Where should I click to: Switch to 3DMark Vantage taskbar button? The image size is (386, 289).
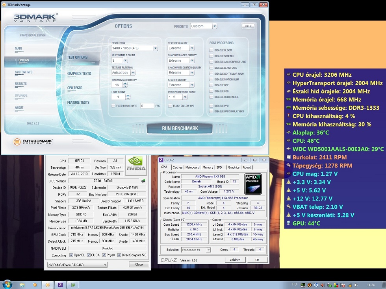pos(48,285)
